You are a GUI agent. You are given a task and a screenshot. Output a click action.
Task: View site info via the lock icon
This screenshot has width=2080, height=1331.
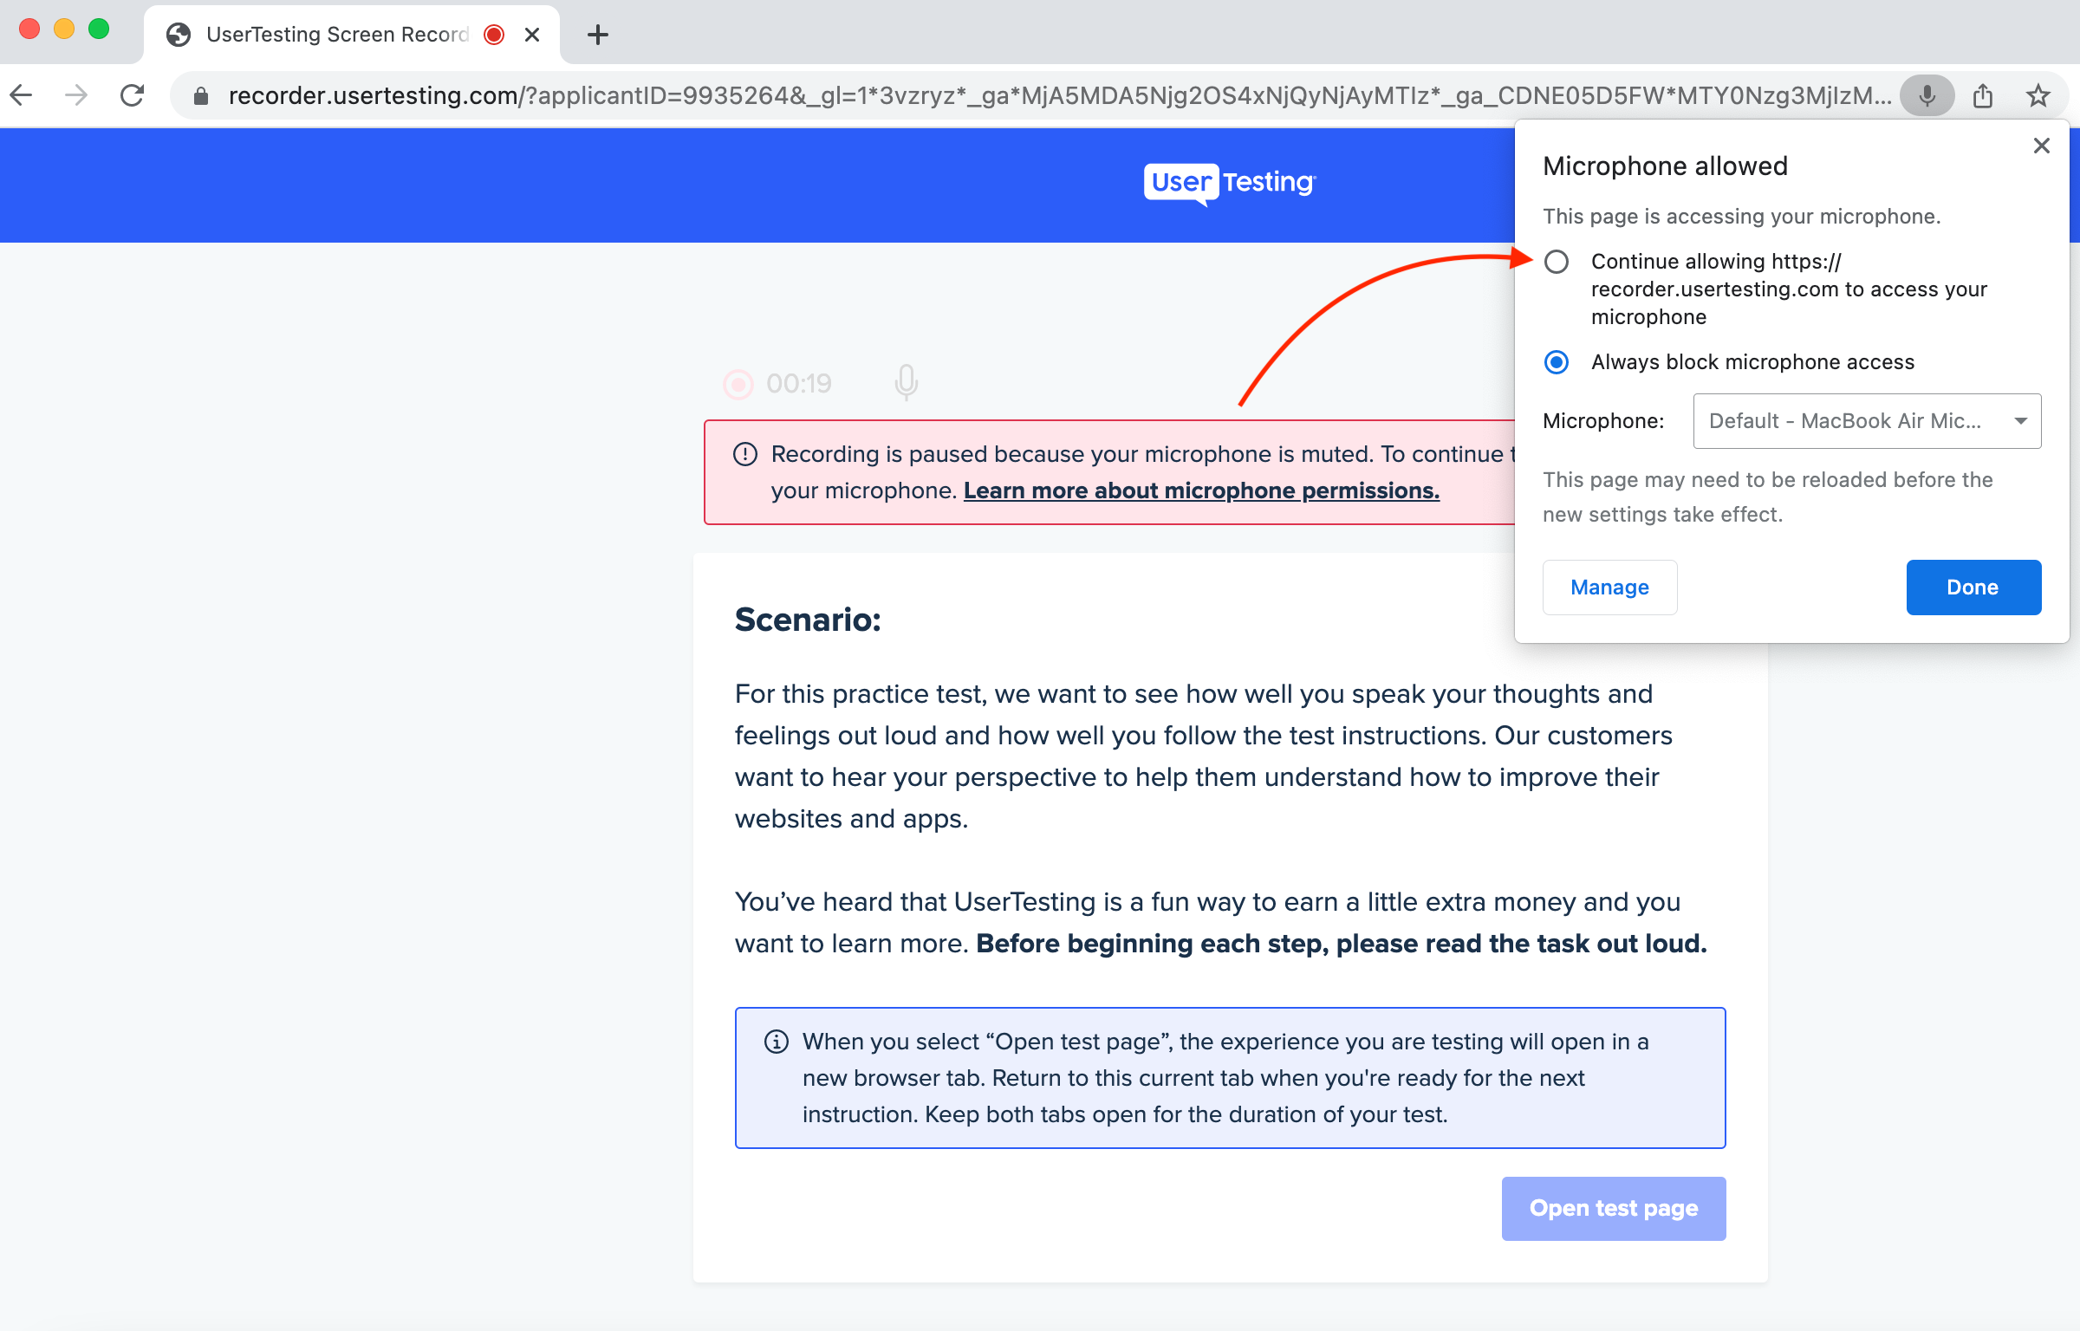(201, 96)
